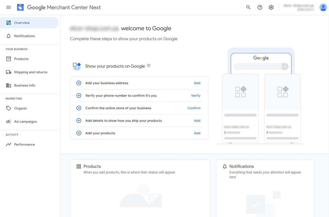This screenshot has height=217, width=329.
Task: Click help icon beside Show your products
Action: click(149, 66)
